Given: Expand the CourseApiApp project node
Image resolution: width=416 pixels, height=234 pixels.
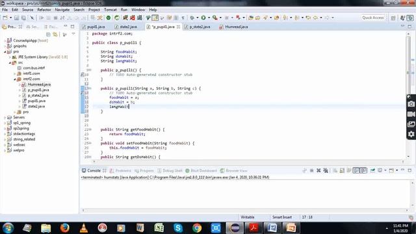Looking at the screenshot, I should coord(5,40).
